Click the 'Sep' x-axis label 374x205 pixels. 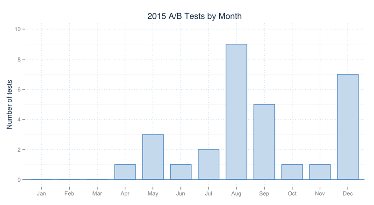tap(264, 194)
